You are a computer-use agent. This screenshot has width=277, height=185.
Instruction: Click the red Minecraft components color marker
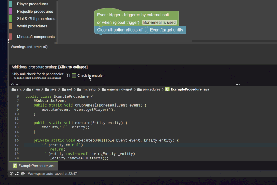(10, 37)
